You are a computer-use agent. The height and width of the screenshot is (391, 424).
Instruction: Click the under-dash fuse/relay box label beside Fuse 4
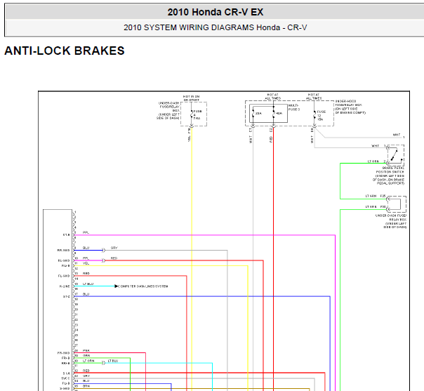click(x=168, y=111)
